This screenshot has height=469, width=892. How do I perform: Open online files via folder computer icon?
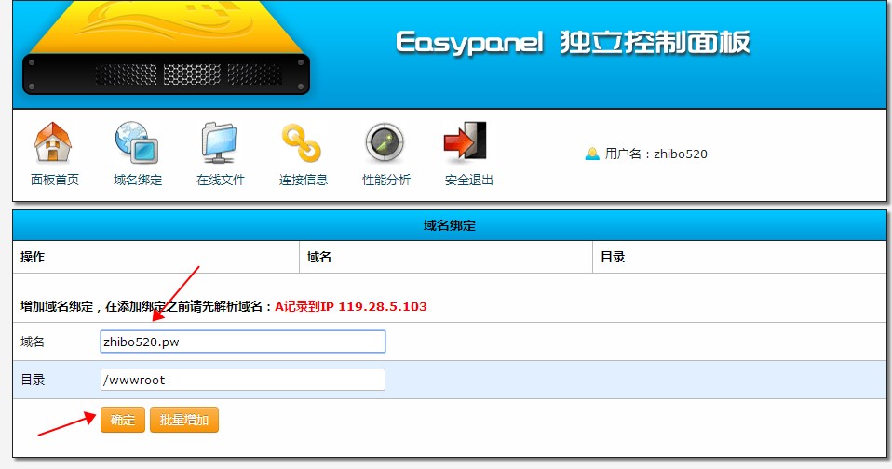[x=220, y=142]
